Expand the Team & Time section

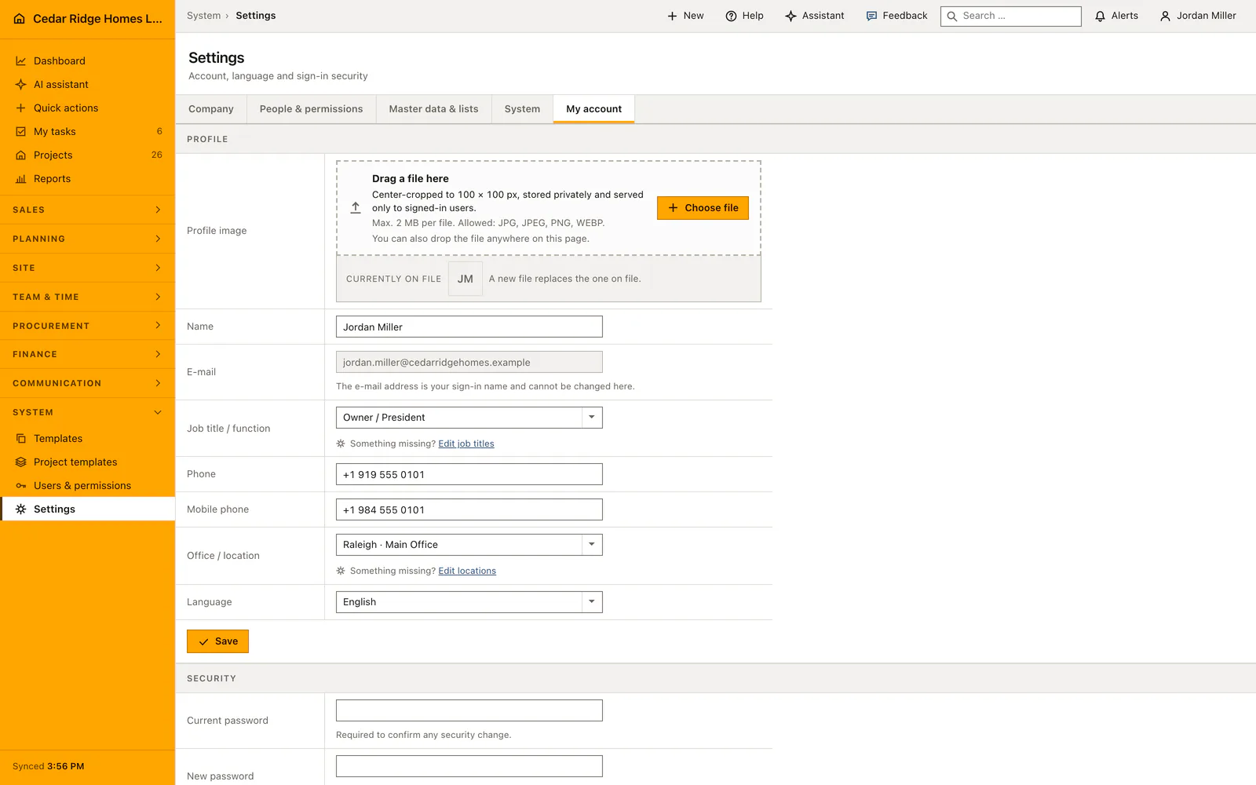tap(87, 297)
